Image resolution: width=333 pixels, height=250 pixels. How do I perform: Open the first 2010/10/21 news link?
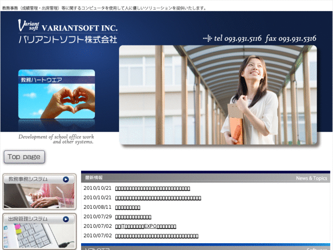153,189
